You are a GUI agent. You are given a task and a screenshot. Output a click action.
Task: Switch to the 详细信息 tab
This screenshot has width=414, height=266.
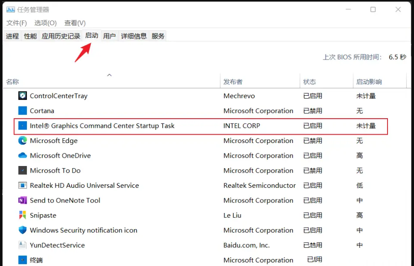tap(134, 36)
